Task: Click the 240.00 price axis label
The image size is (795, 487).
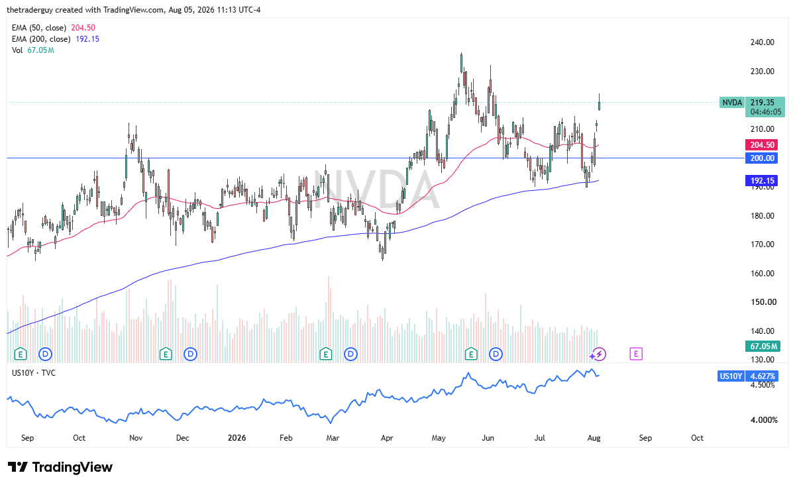Action: tap(763, 42)
